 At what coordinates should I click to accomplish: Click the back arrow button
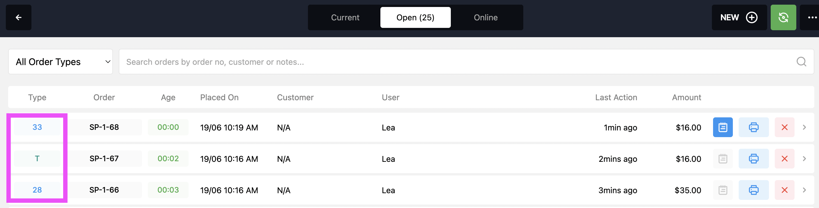(x=18, y=17)
